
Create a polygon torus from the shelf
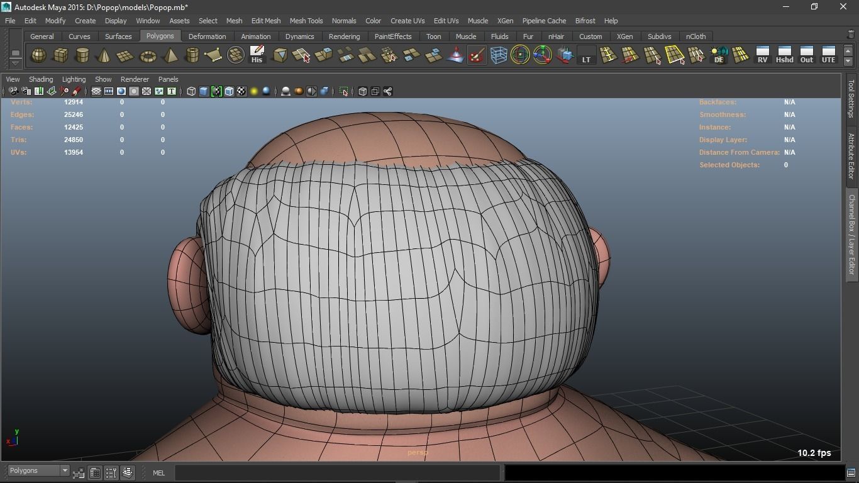pos(148,55)
